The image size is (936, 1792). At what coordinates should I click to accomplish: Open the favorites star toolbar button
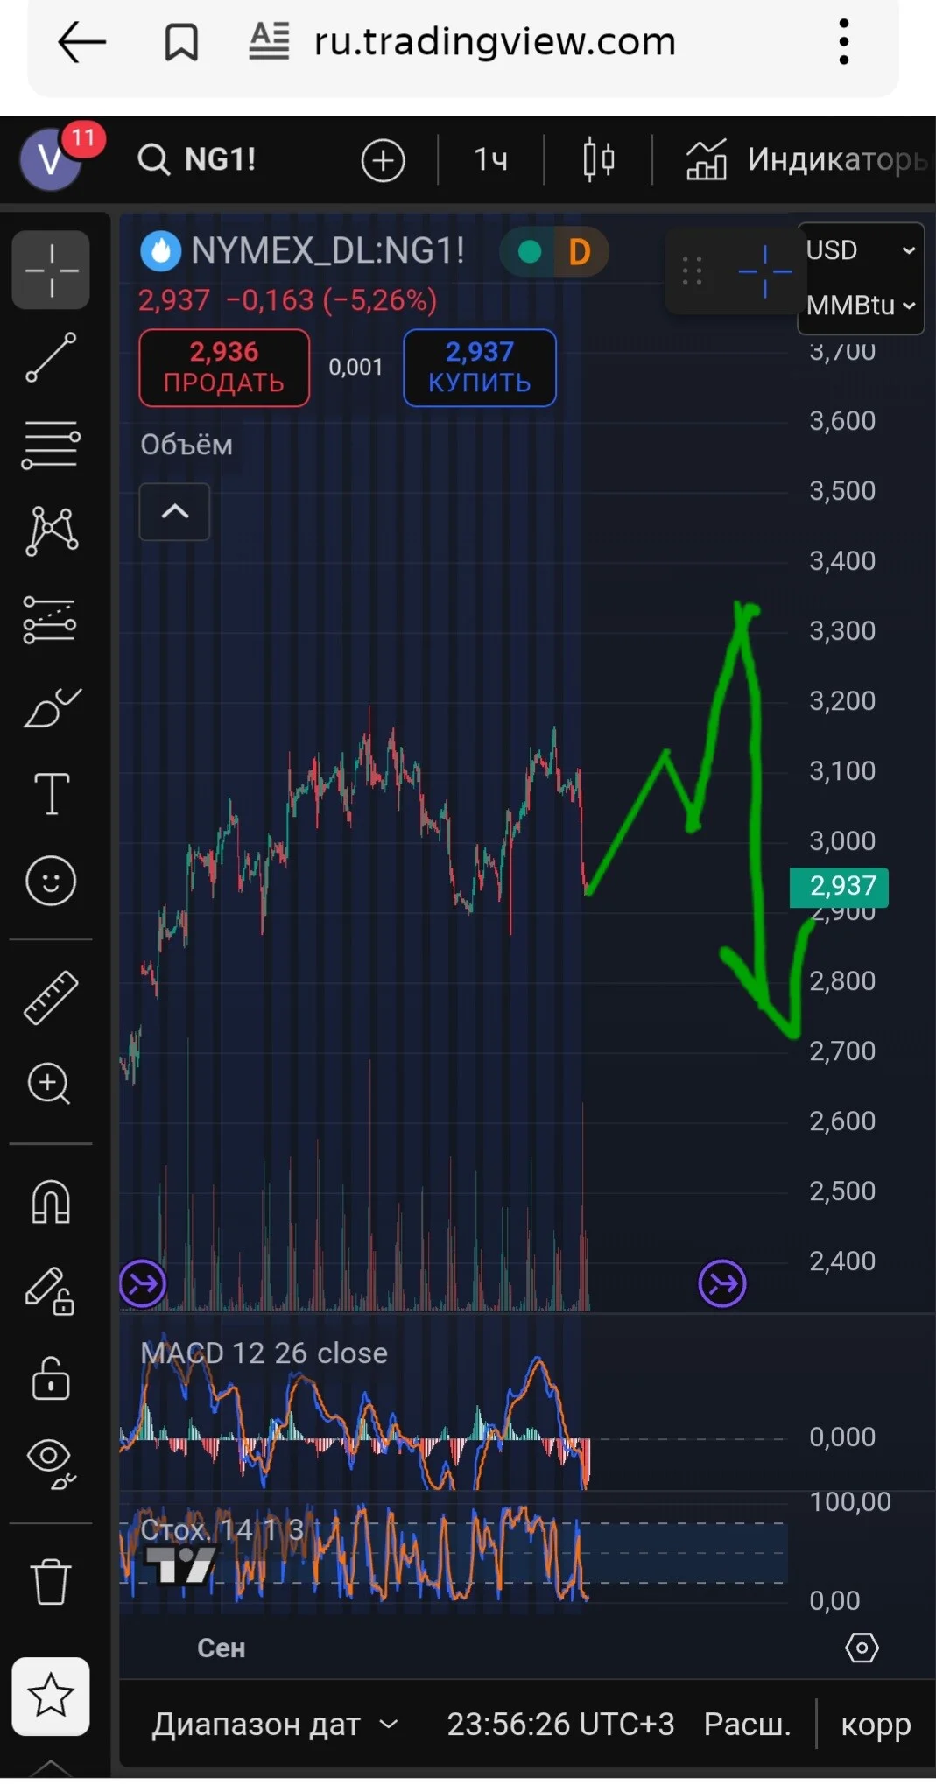tap(51, 1697)
